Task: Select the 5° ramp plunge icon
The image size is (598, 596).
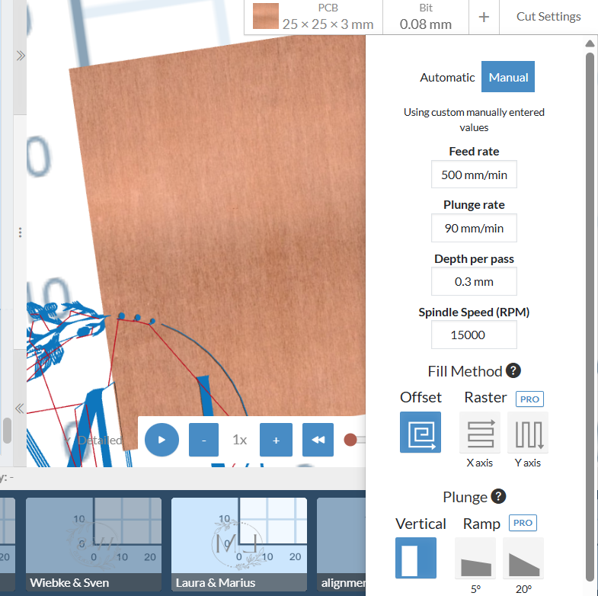Action: click(x=475, y=558)
